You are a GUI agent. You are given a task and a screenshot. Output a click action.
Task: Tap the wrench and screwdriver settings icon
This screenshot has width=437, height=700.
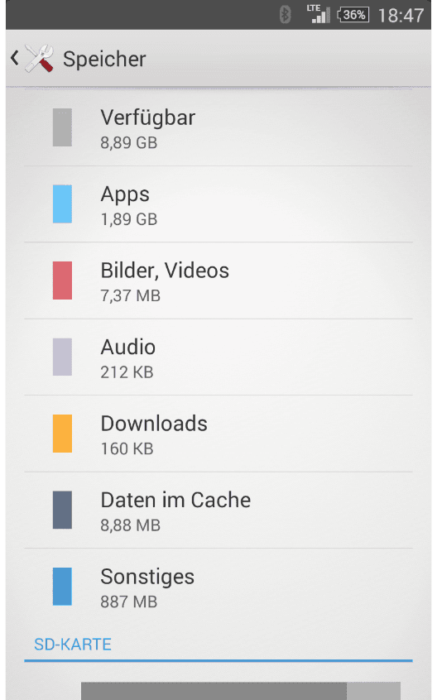(39, 58)
